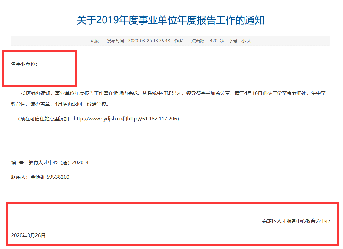Viewport: 343px width, 249px height.
Task: Click the contact name 金傅雄
Action: point(38,177)
